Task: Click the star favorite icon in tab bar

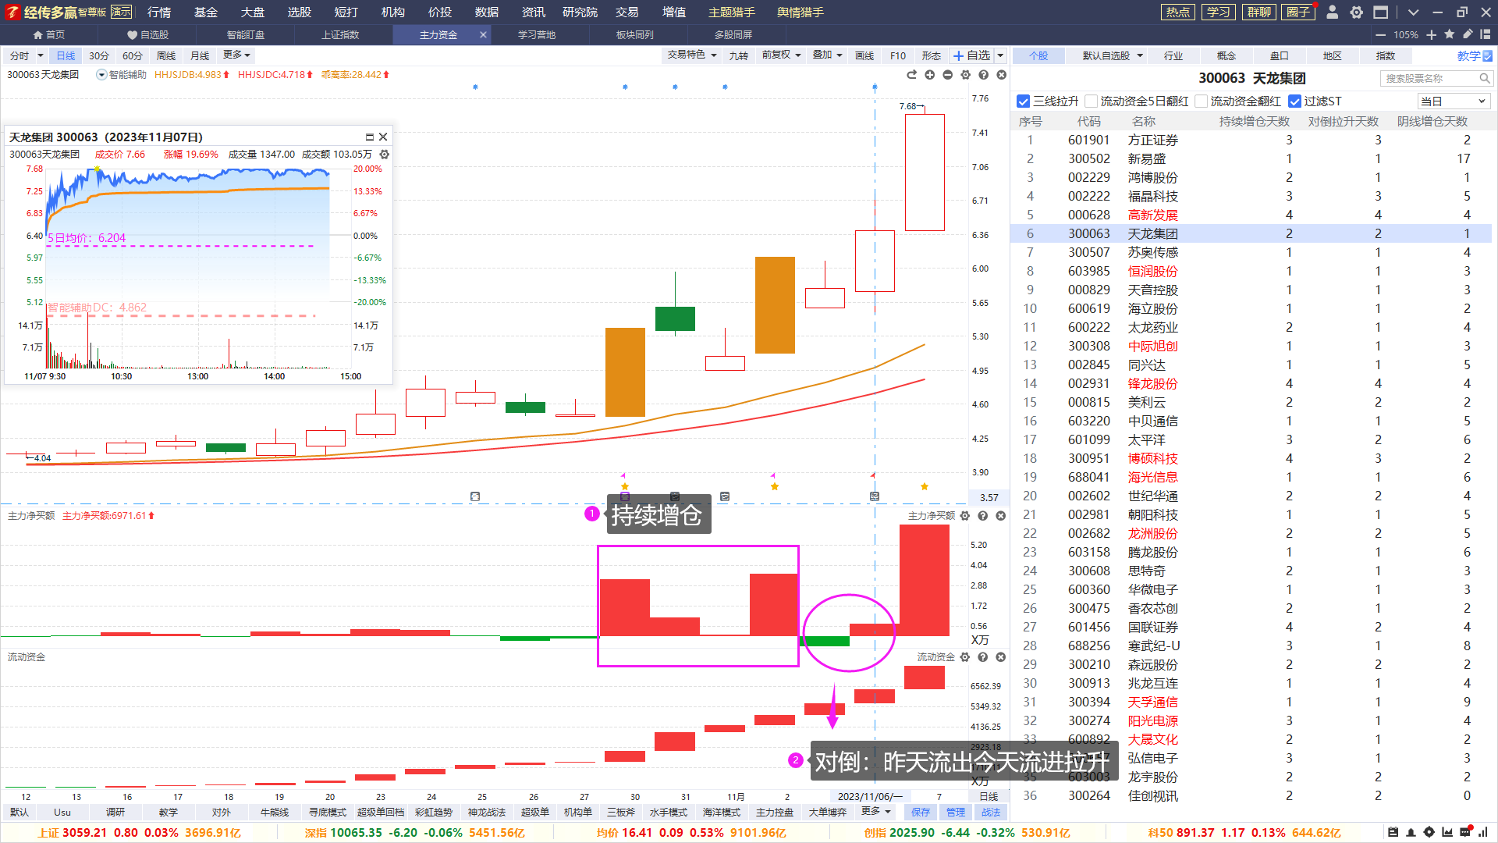Action: pos(1449,34)
